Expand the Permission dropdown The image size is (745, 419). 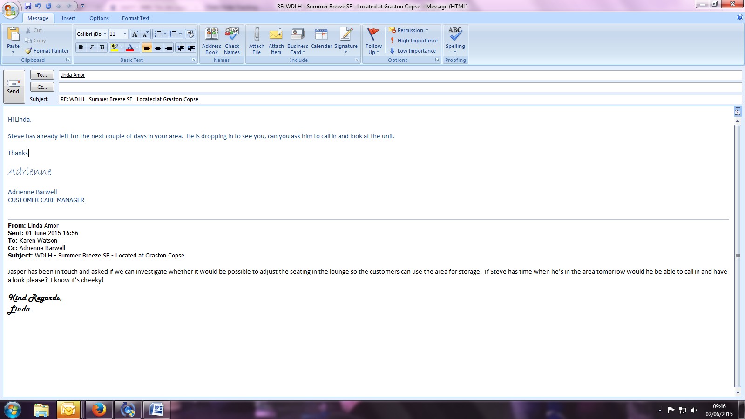pyautogui.click(x=408, y=30)
